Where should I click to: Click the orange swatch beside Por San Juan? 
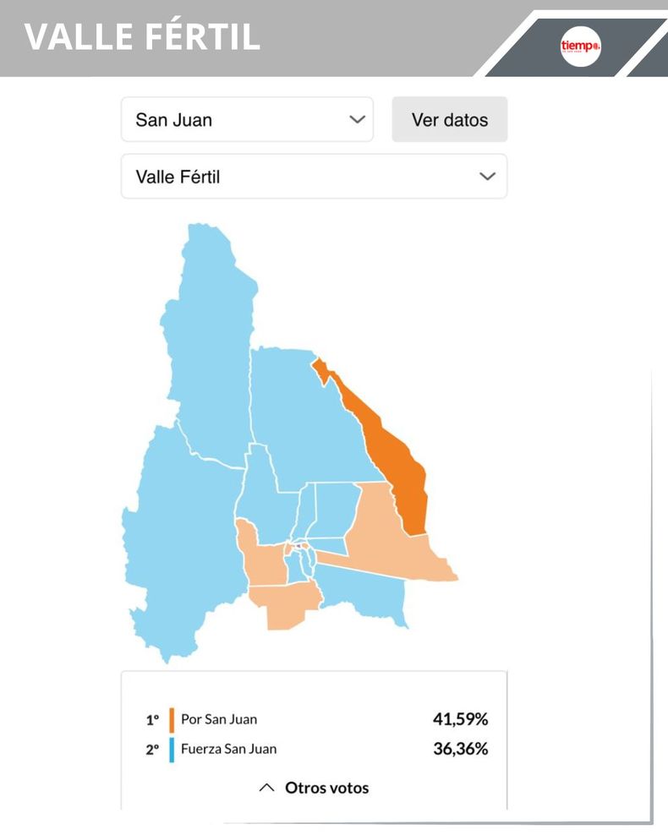pyautogui.click(x=172, y=720)
